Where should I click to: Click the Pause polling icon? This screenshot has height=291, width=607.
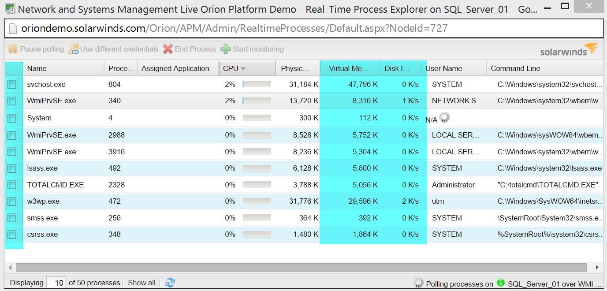click(13, 49)
